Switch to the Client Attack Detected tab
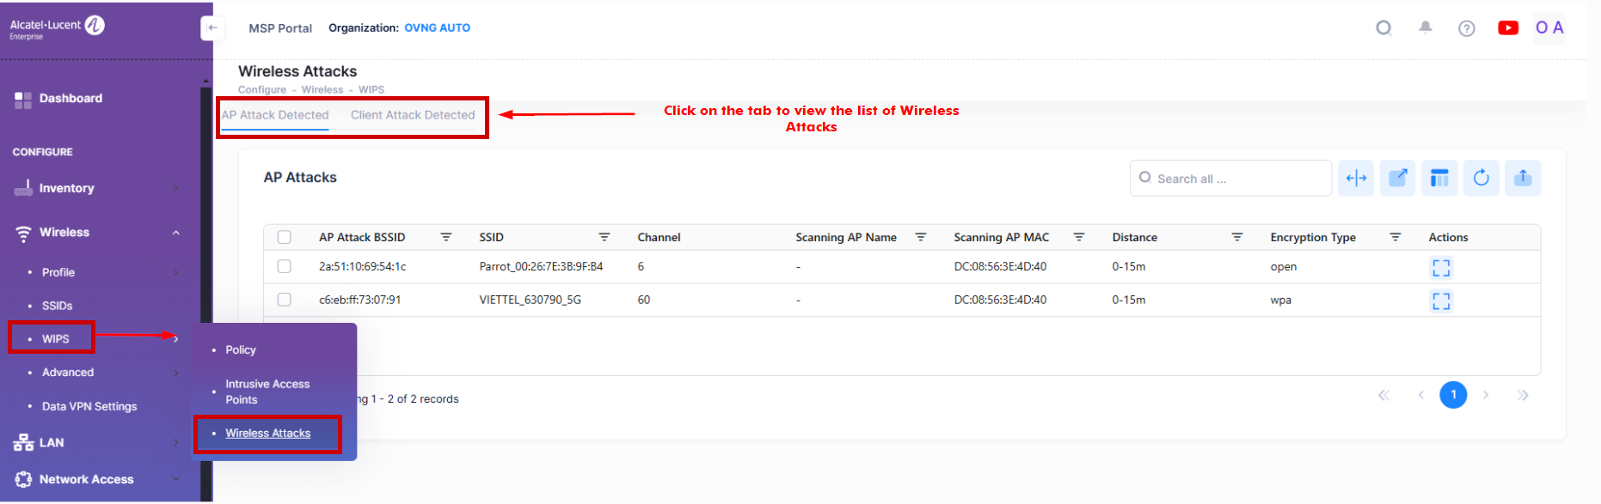Image resolution: width=1601 pixels, height=504 pixels. 413,114
